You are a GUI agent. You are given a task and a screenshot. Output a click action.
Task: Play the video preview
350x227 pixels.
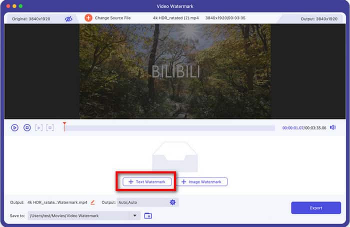point(14,127)
